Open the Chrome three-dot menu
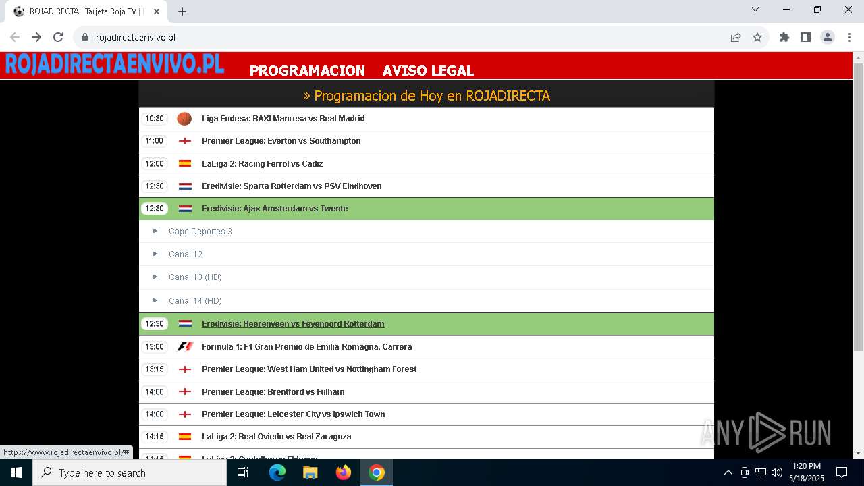Image resolution: width=864 pixels, height=486 pixels. (x=848, y=37)
